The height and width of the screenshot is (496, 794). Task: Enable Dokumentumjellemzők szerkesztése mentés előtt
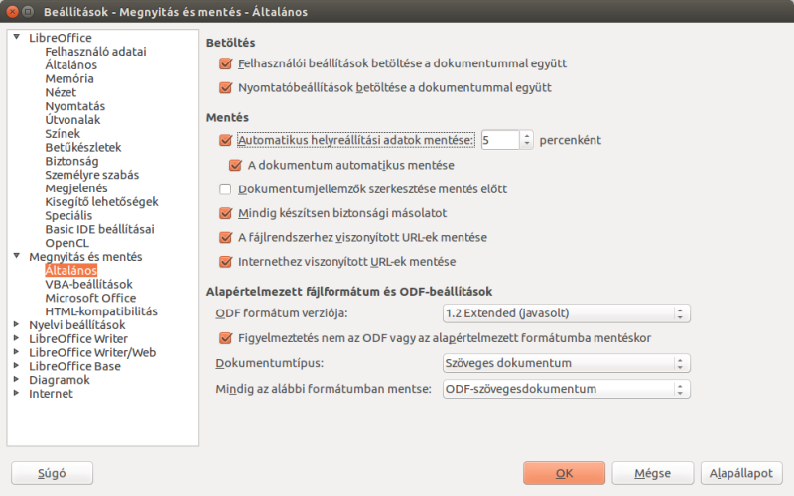point(226,189)
